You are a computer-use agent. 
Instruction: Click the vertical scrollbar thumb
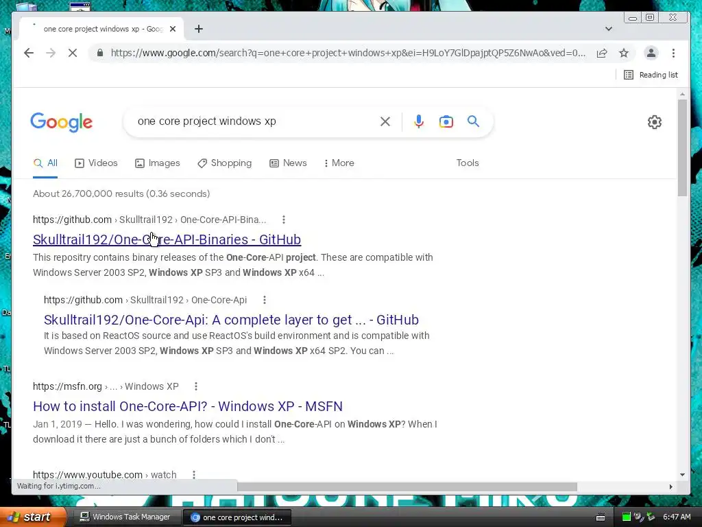pos(682,148)
